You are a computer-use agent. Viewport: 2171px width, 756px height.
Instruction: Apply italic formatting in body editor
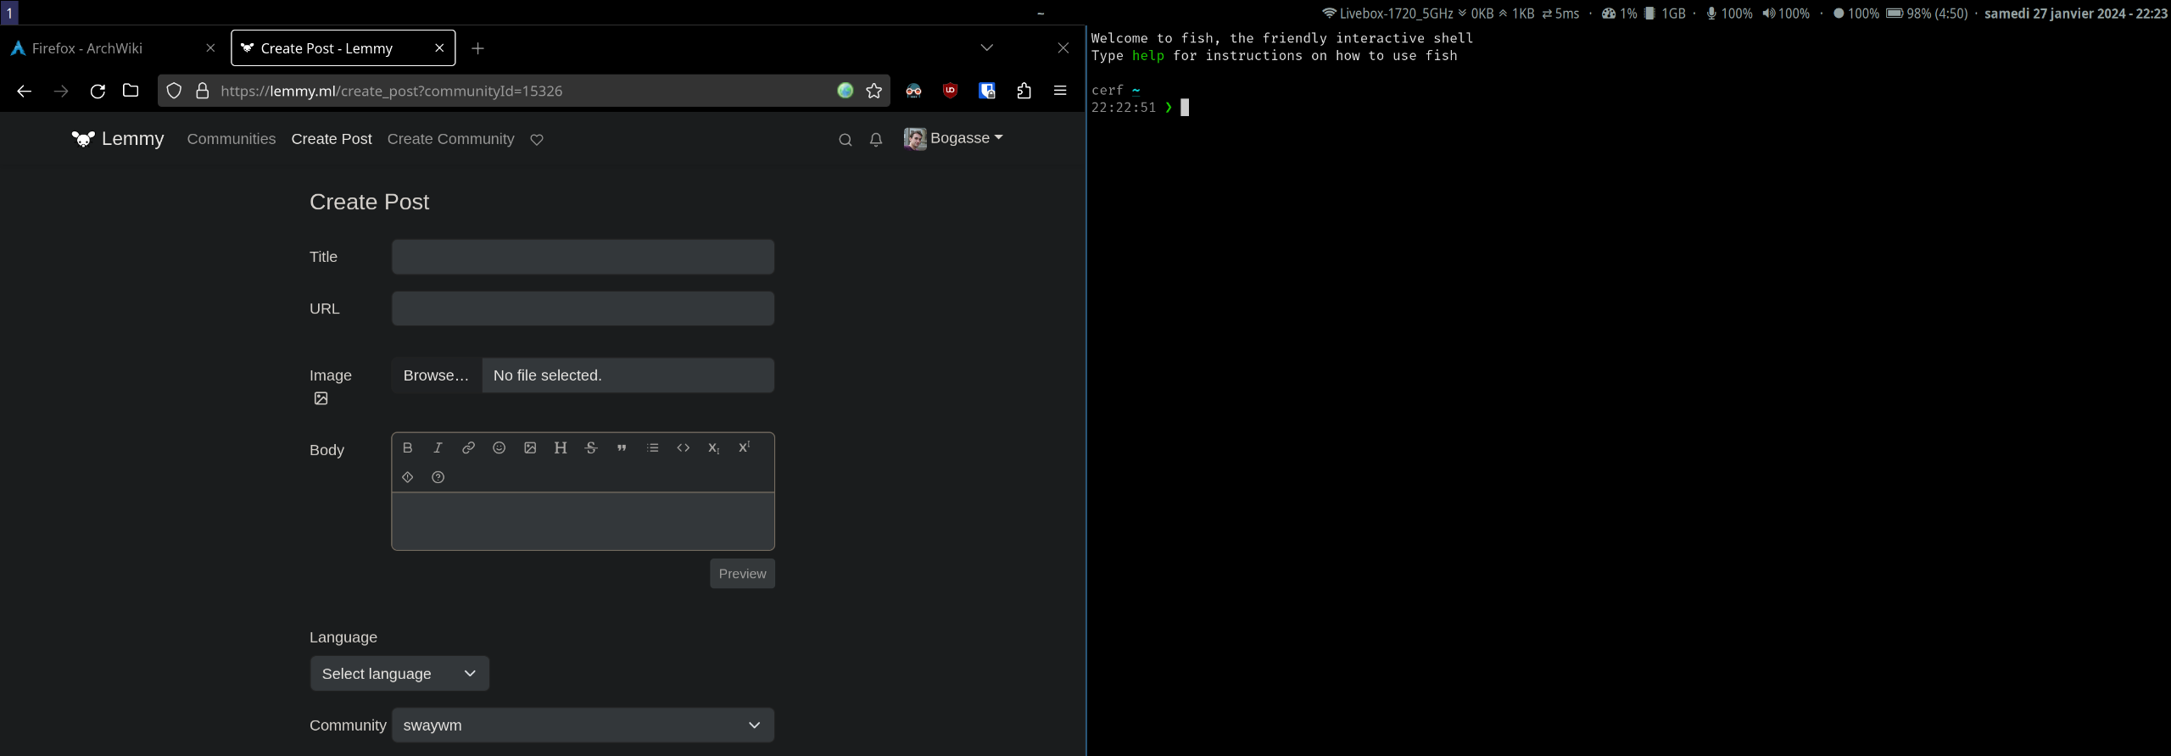click(x=438, y=447)
